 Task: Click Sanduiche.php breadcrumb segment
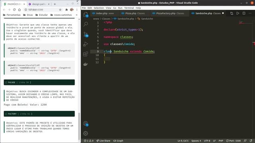[124, 19]
